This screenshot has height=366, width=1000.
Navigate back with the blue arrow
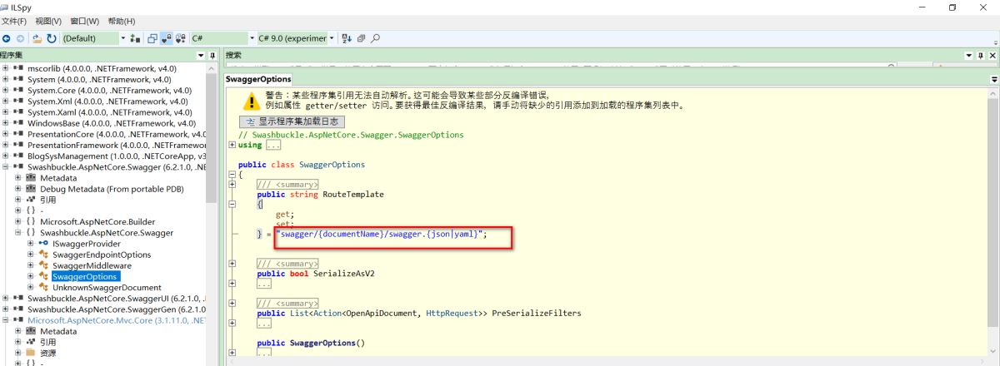tap(7, 38)
